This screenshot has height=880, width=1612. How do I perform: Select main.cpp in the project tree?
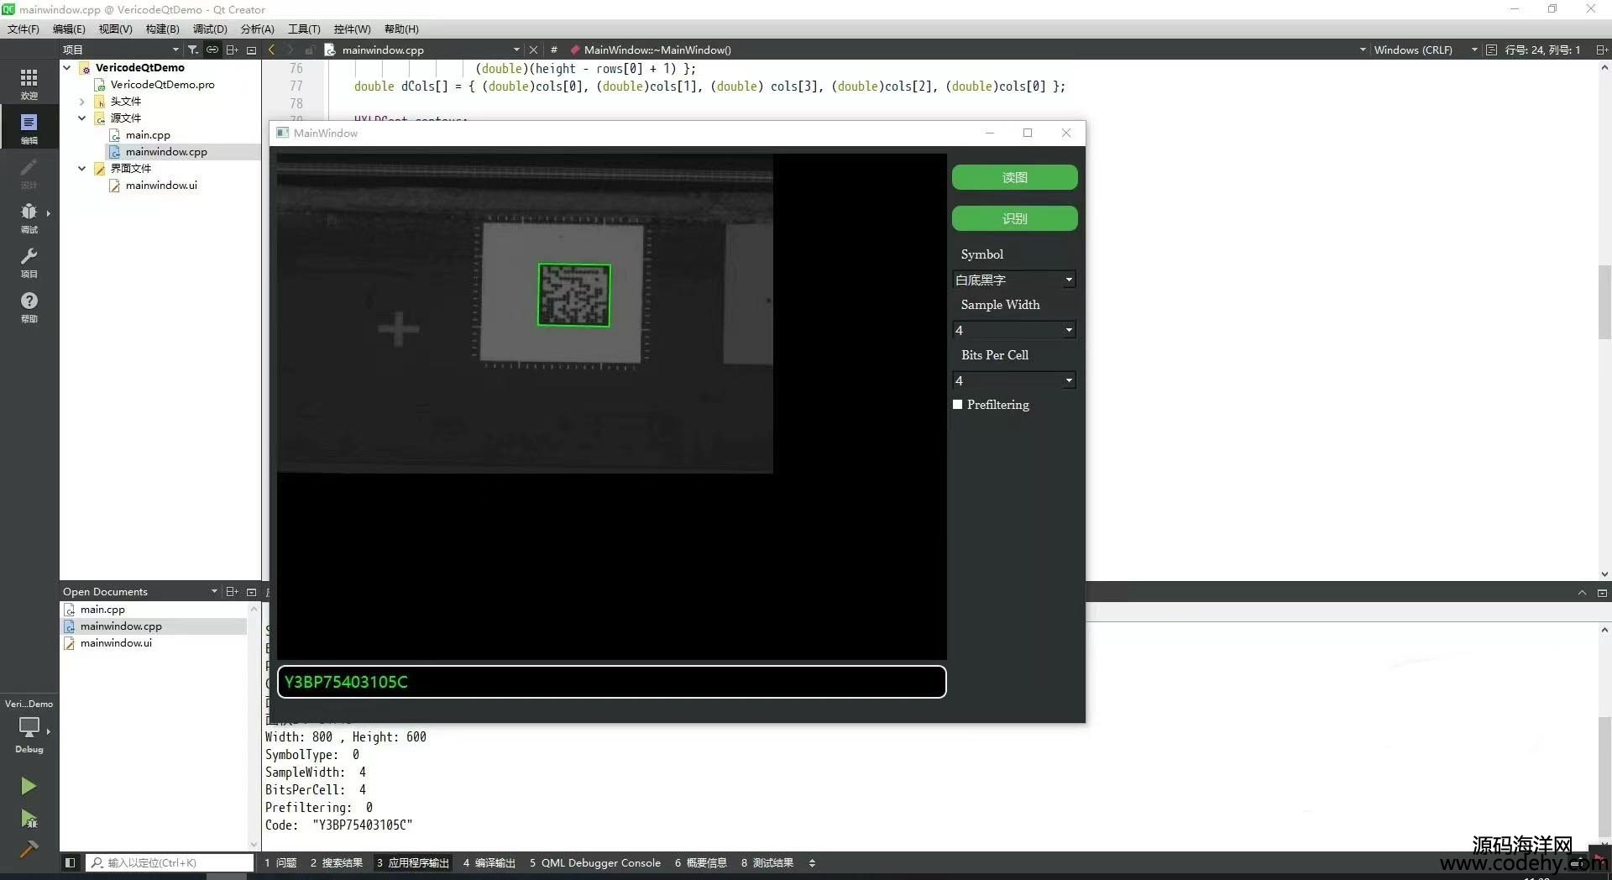pos(148,134)
